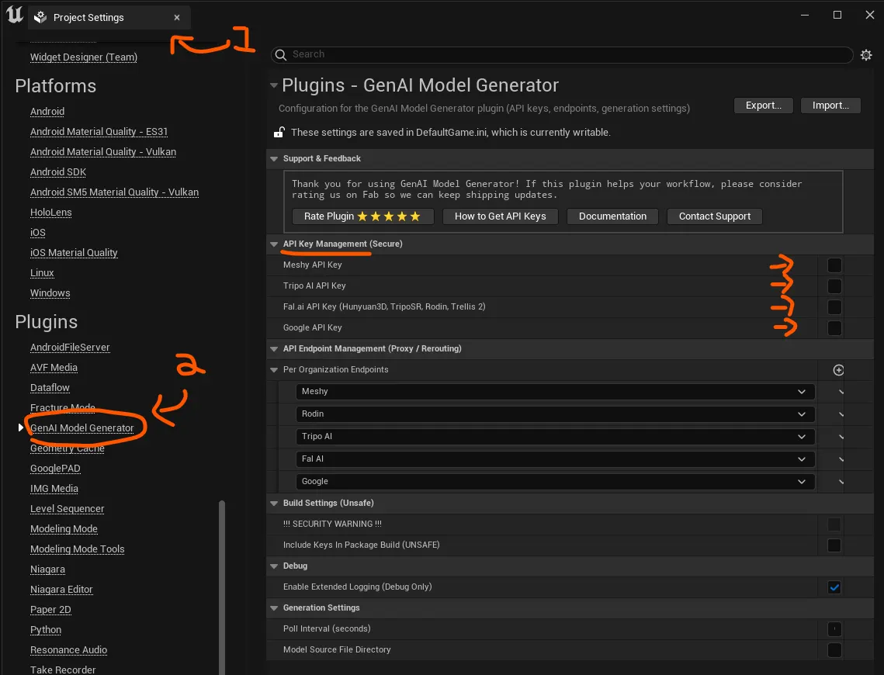
Task: Collapse the API Key Management (Secure) section
Action: [x=274, y=244]
